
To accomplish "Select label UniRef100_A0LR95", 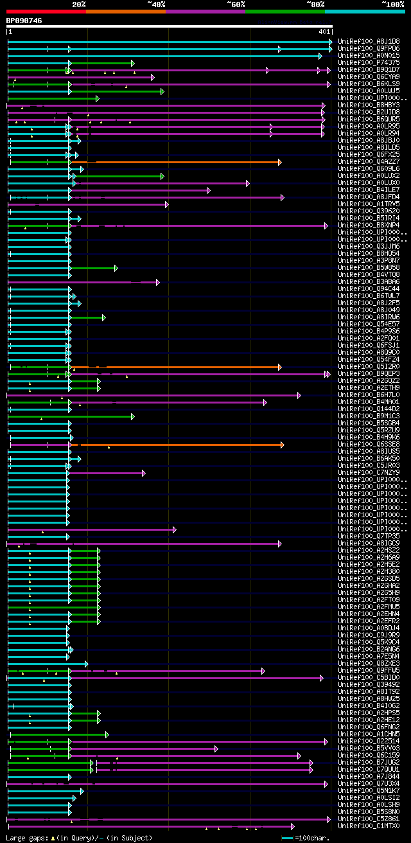I will 369,126.
